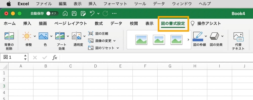Click the Undo arrow icon
Viewport: 253px width, 100px height.
(92, 14)
